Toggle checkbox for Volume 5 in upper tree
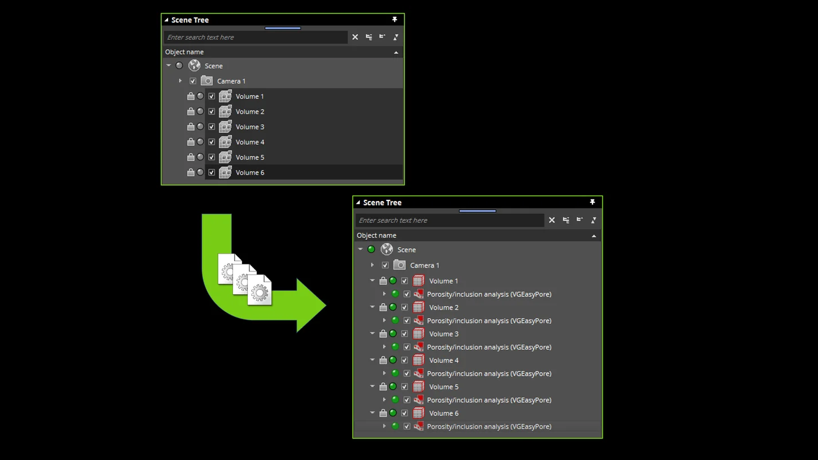 pos(212,157)
